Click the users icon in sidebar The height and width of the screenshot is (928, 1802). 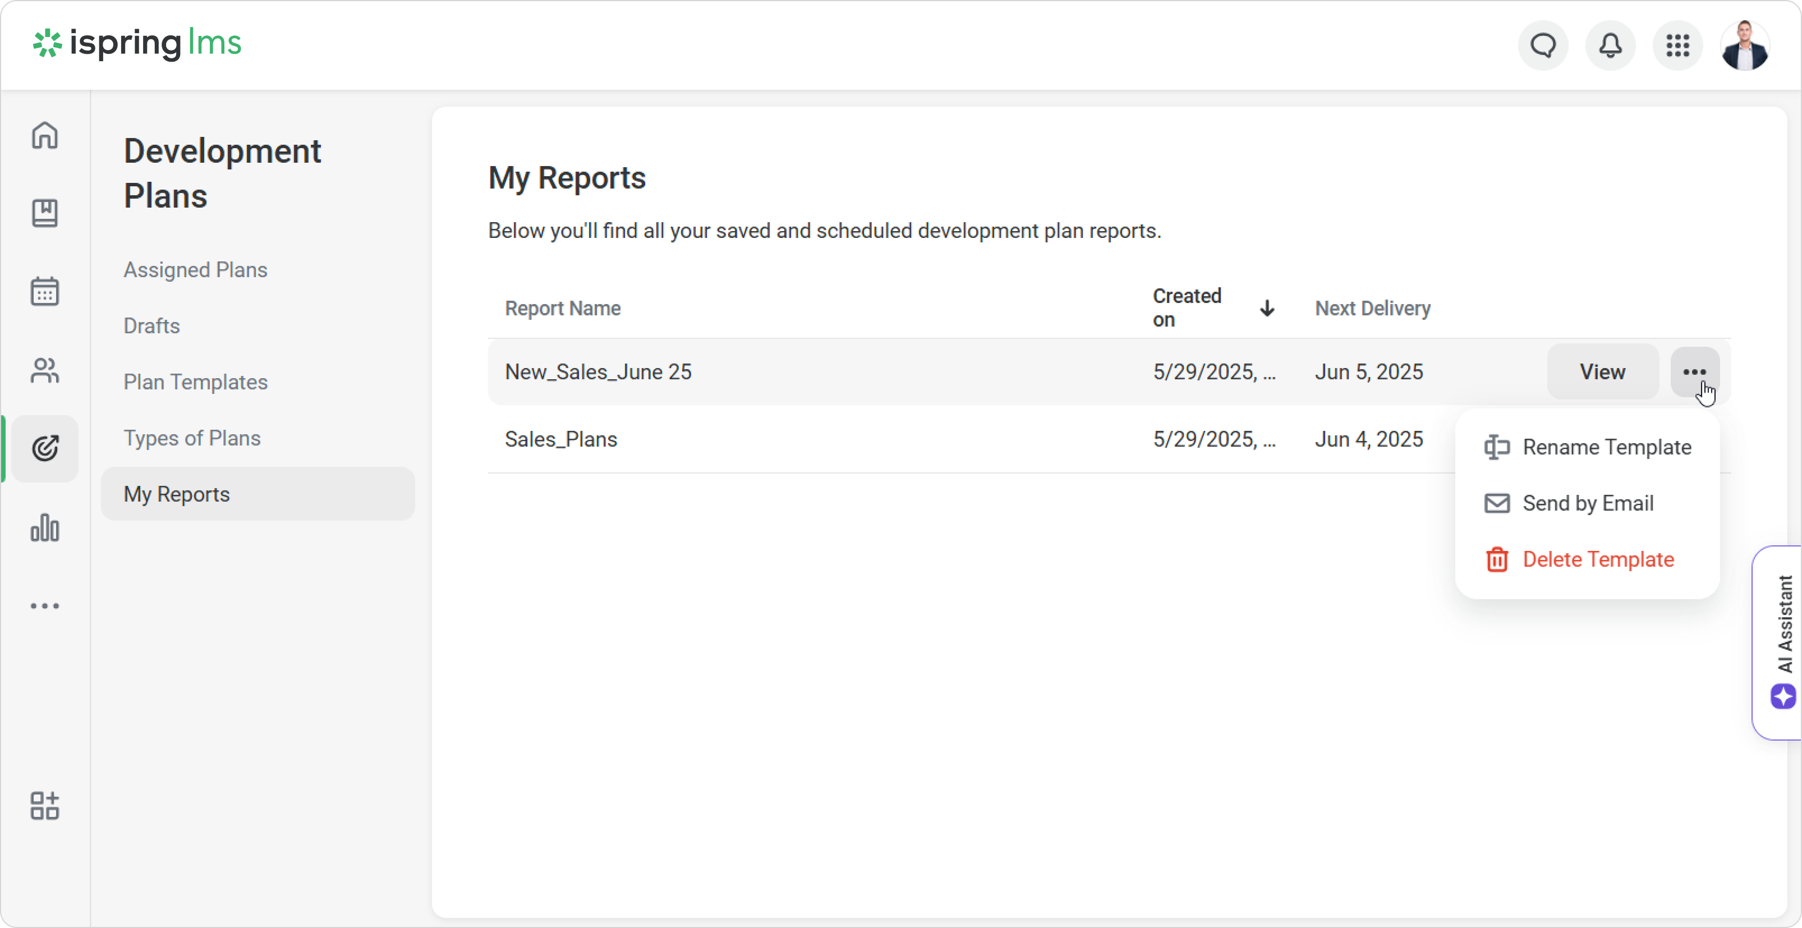pyautogui.click(x=45, y=370)
